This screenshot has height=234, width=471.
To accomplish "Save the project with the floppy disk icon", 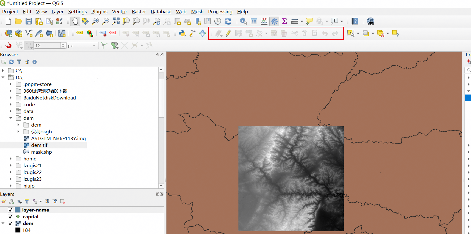I will [29, 21].
